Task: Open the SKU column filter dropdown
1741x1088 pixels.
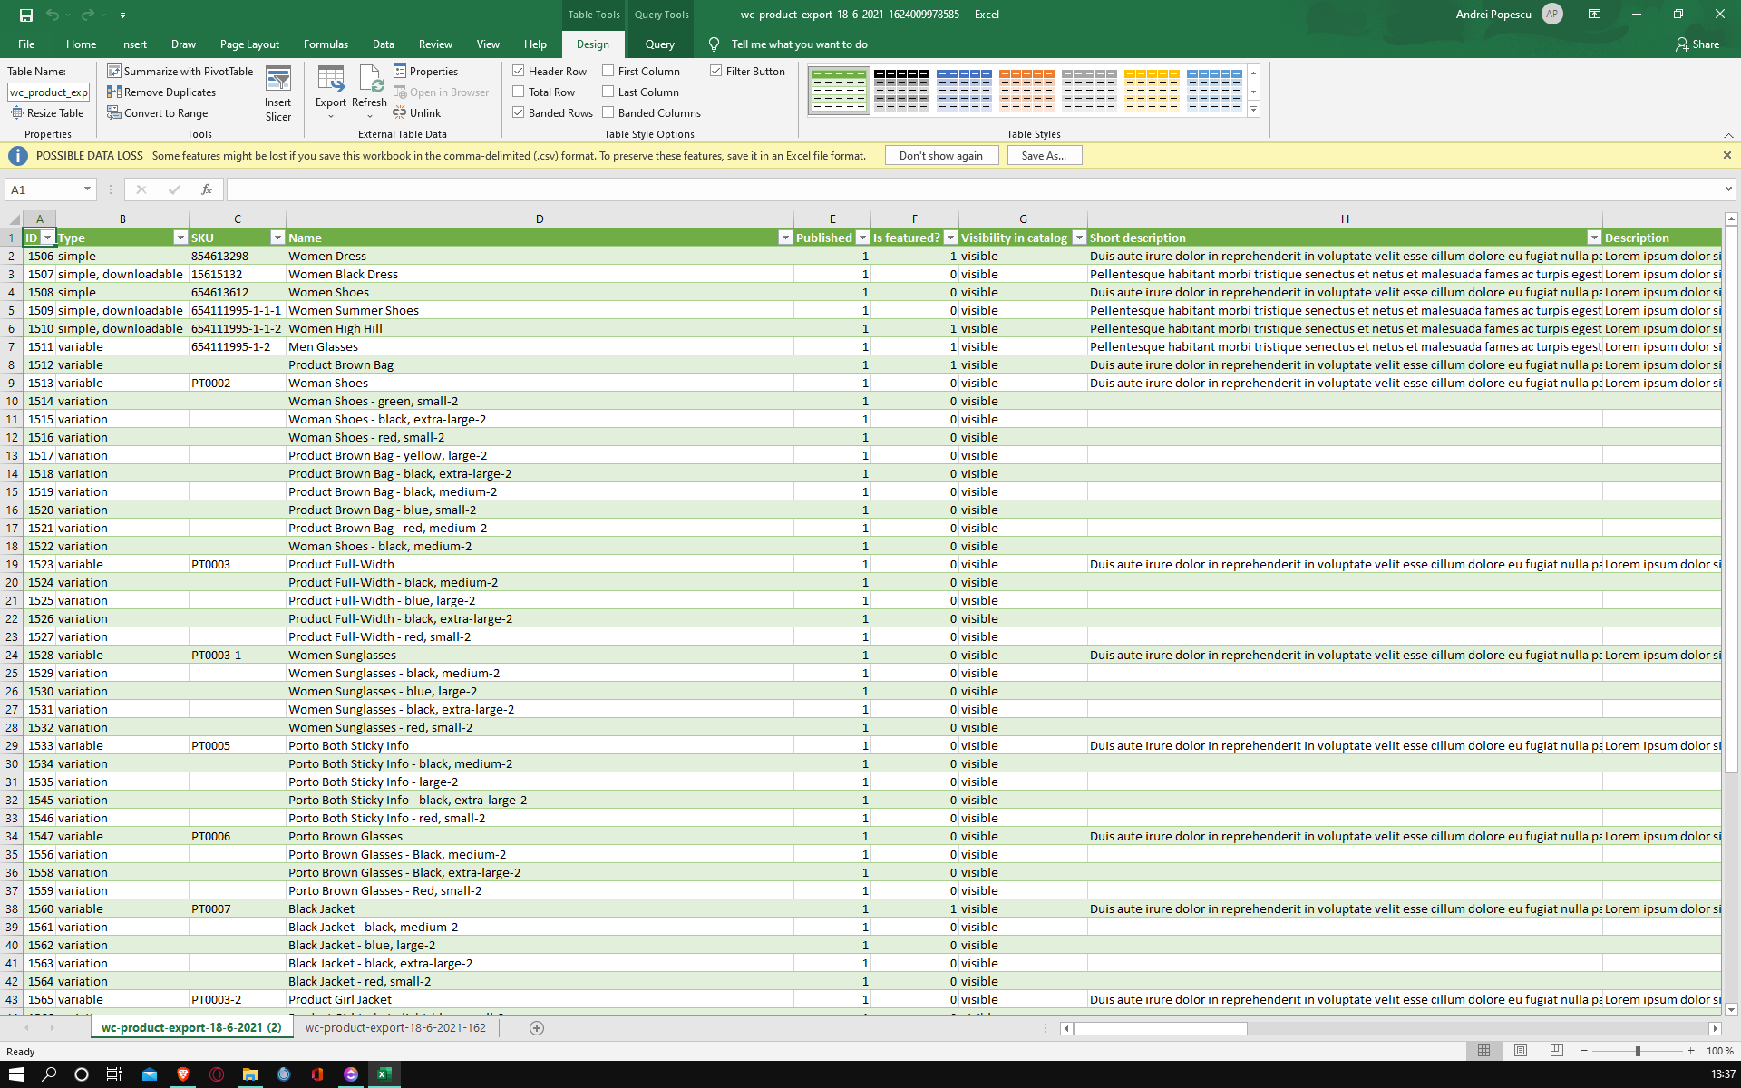Action: coord(277,238)
